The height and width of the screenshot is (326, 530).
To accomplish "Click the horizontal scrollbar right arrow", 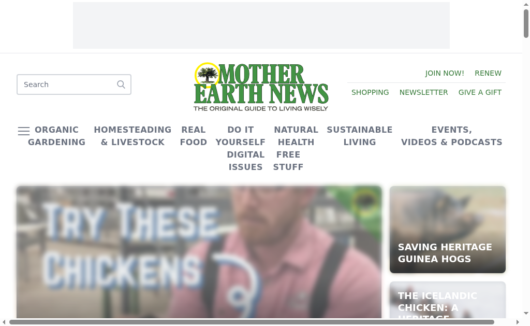I will 518,322.
